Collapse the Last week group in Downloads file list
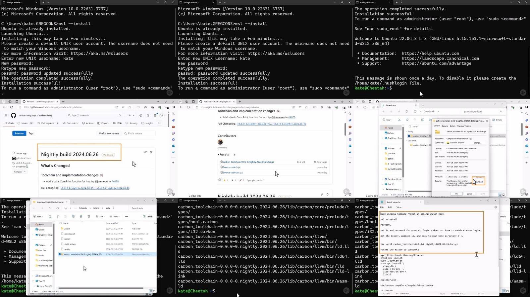The image size is (530, 297). [x=406, y=140]
